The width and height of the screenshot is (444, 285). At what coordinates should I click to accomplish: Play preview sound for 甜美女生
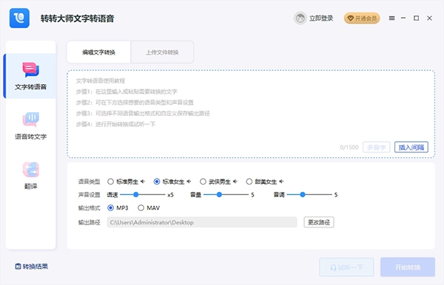click(x=281, y=182)
